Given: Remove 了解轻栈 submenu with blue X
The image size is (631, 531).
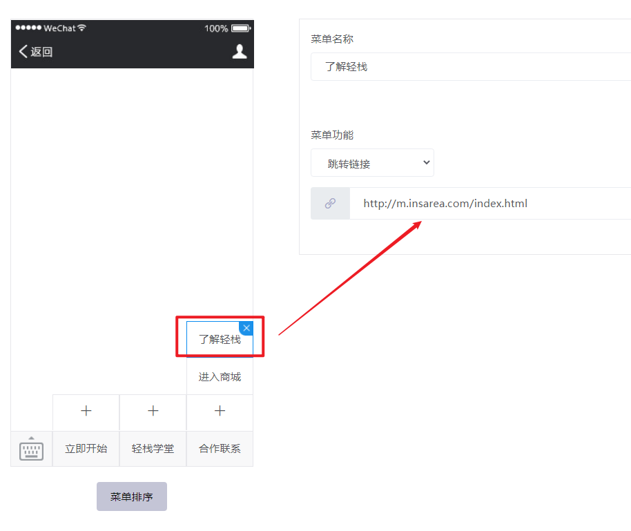Looking at the screenshot, I should tap(246, 328).
